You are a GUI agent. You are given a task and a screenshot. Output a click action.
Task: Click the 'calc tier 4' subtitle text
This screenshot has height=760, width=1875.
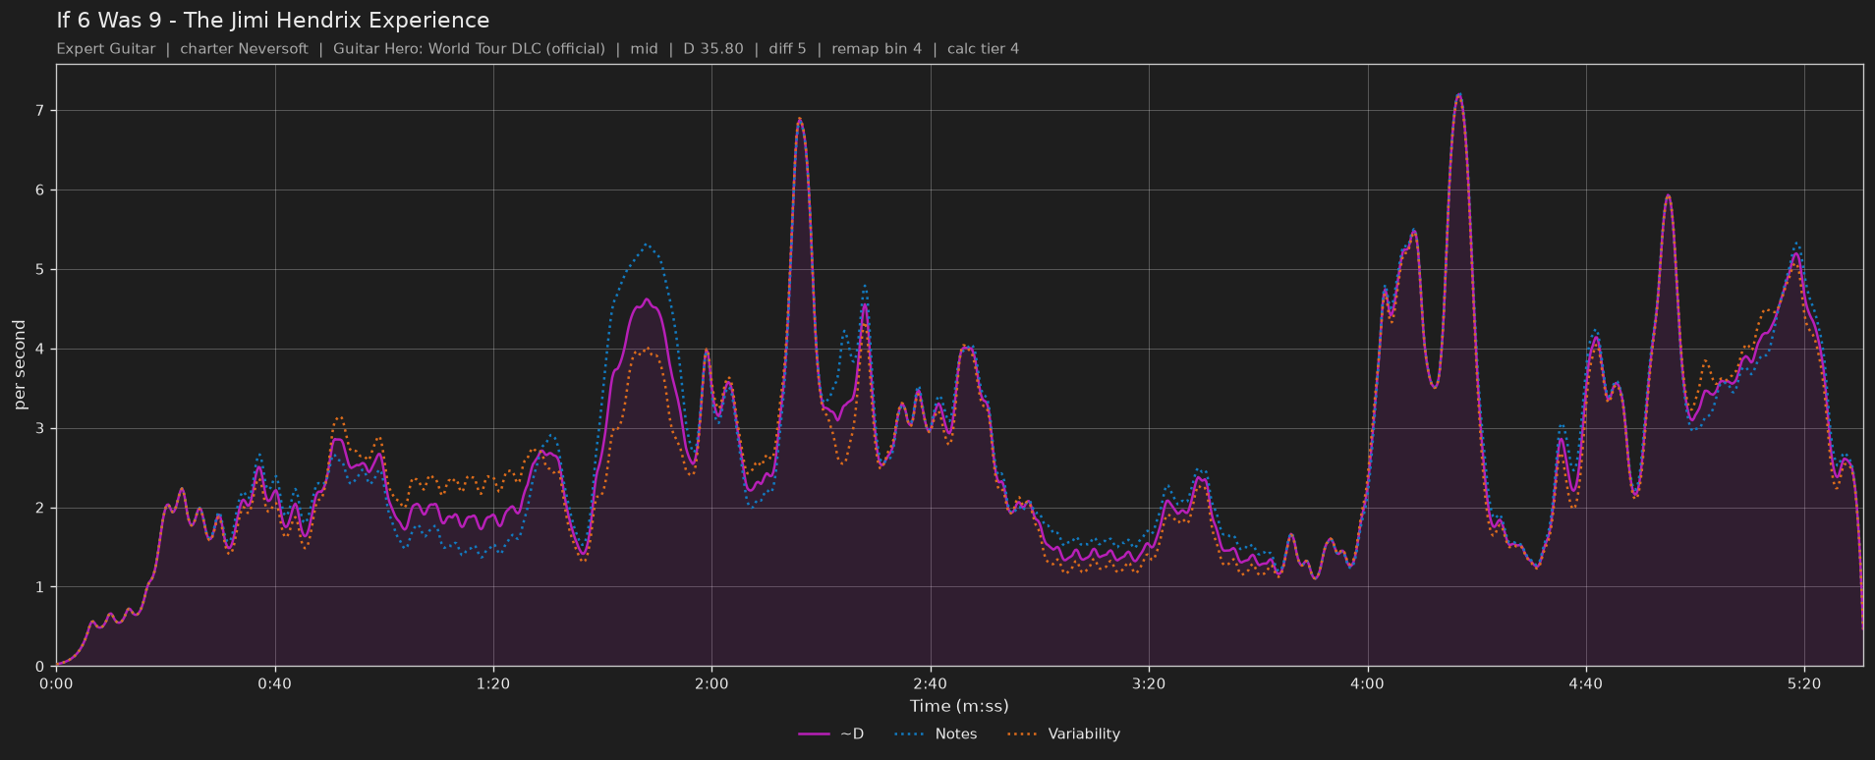984,49
